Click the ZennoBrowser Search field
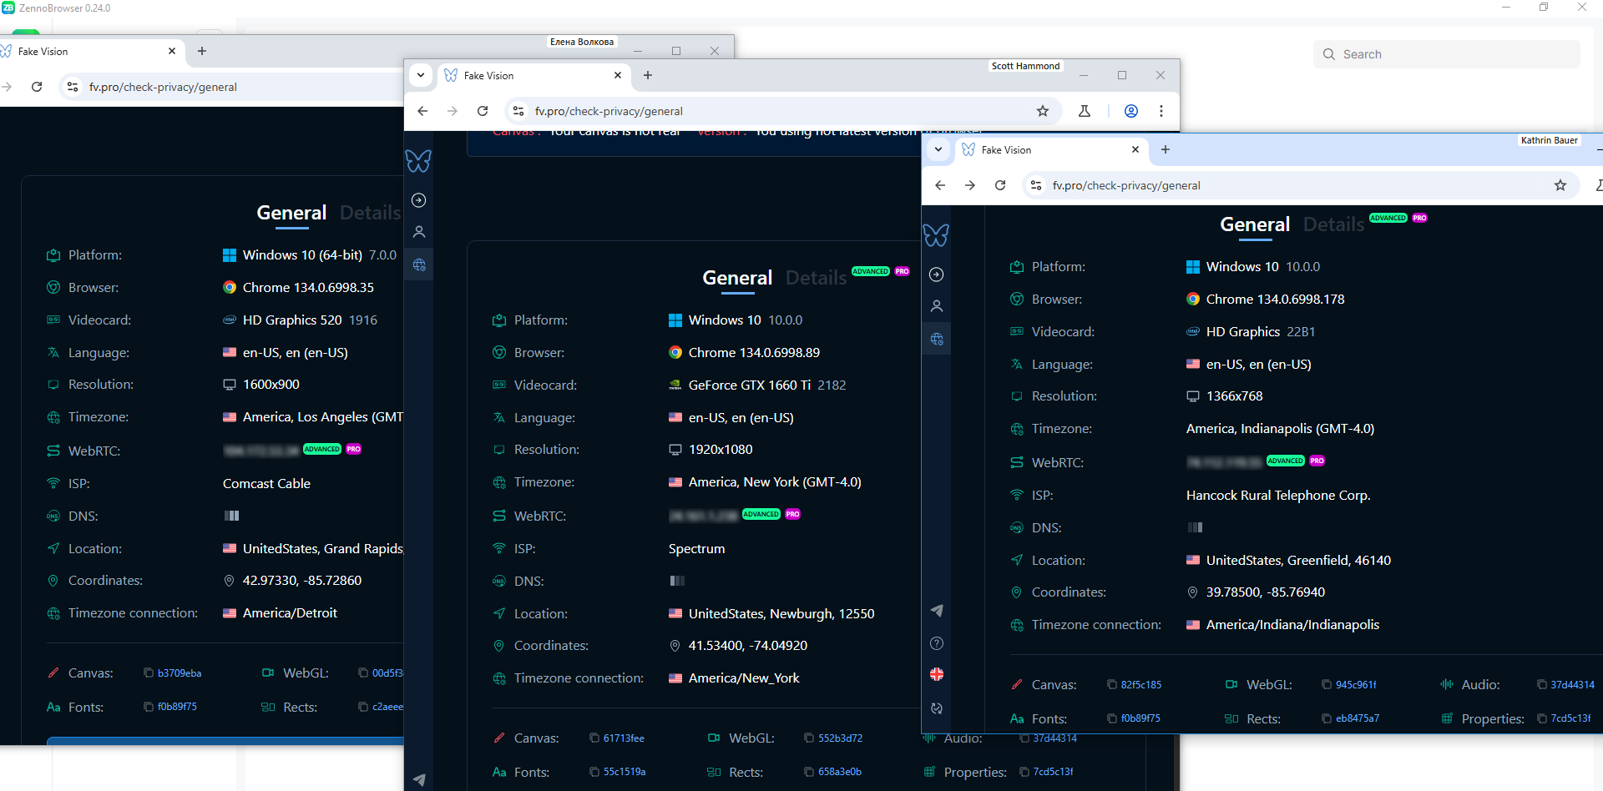1603x791 pixels. pyautogui.click(x=1447, y=54)
